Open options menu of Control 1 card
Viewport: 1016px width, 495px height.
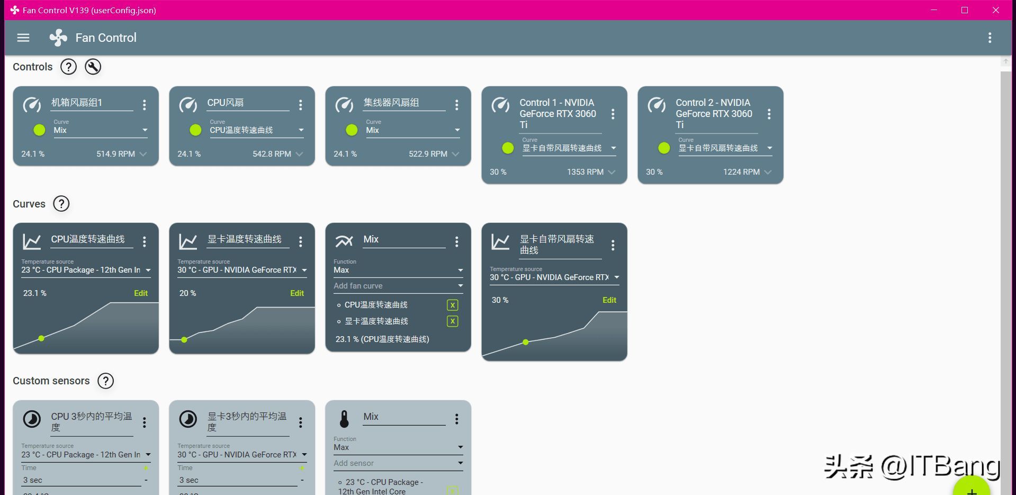coord(613,114)
